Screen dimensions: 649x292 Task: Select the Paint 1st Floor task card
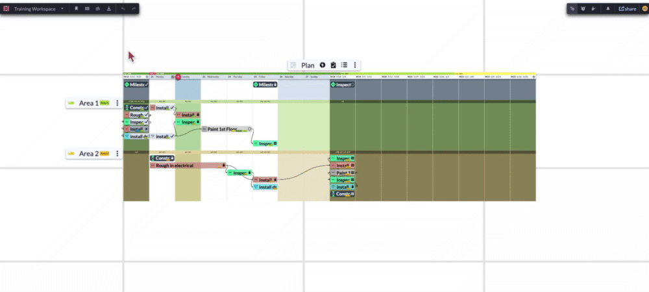(223, 129)
